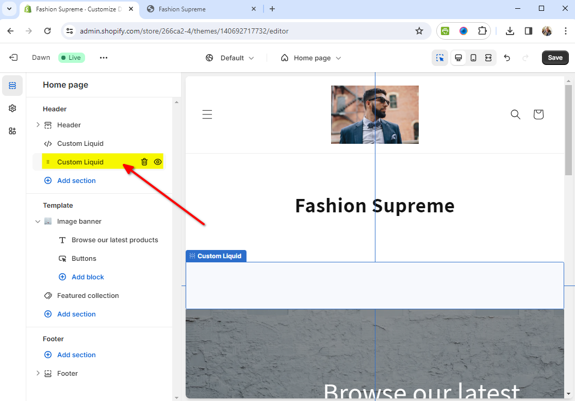This screenshot has height=401, width=575.
Task: Click Add block under Image banner
Action: [88, 277]
